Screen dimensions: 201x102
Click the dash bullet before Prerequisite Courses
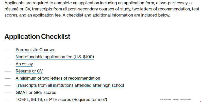(x=8, y=50)
